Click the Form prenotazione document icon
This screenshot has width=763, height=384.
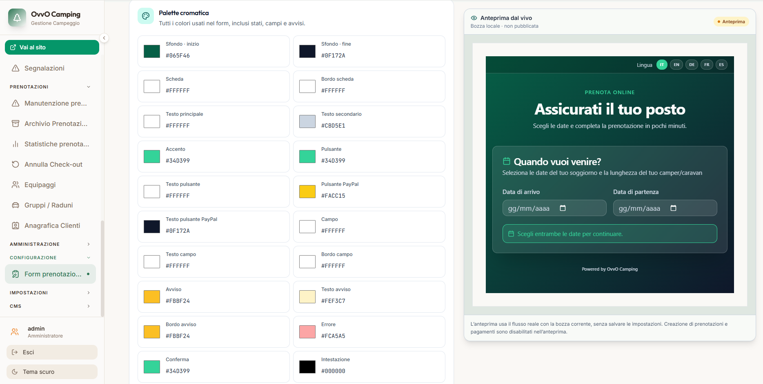[16, 274]
